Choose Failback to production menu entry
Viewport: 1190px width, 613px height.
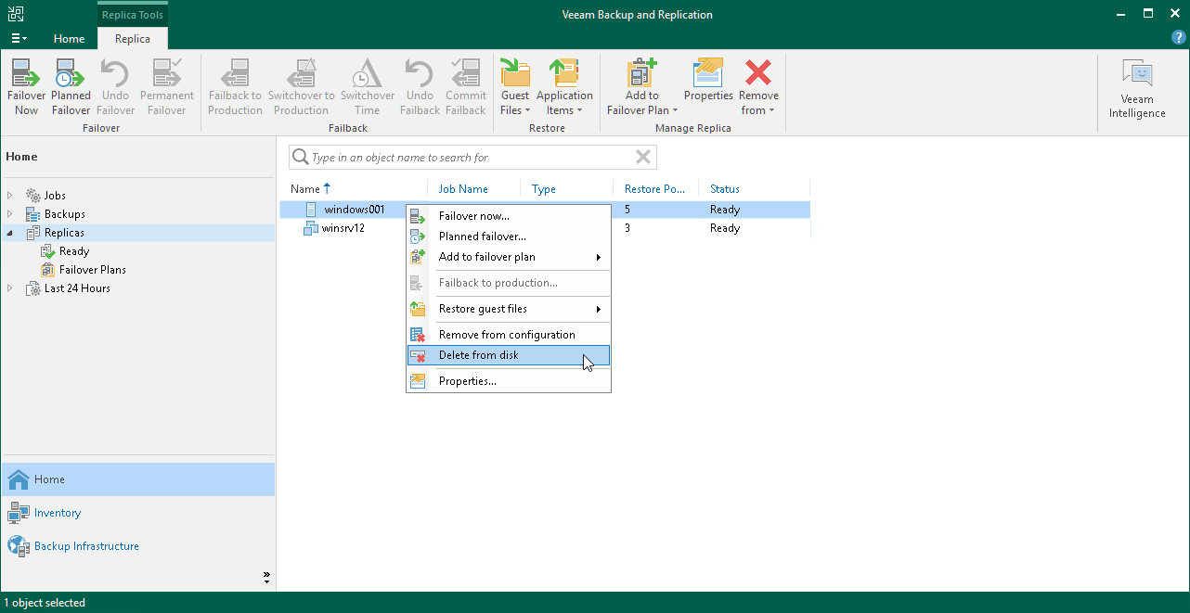(509, 283)
